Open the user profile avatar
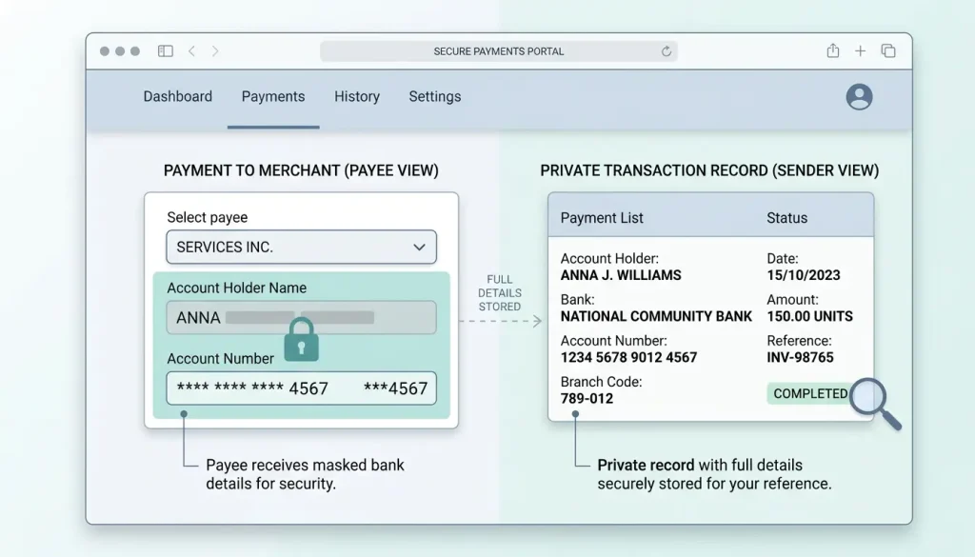This screenshot has height=557, width=975. pyautogui.click(x=860, y=96)
